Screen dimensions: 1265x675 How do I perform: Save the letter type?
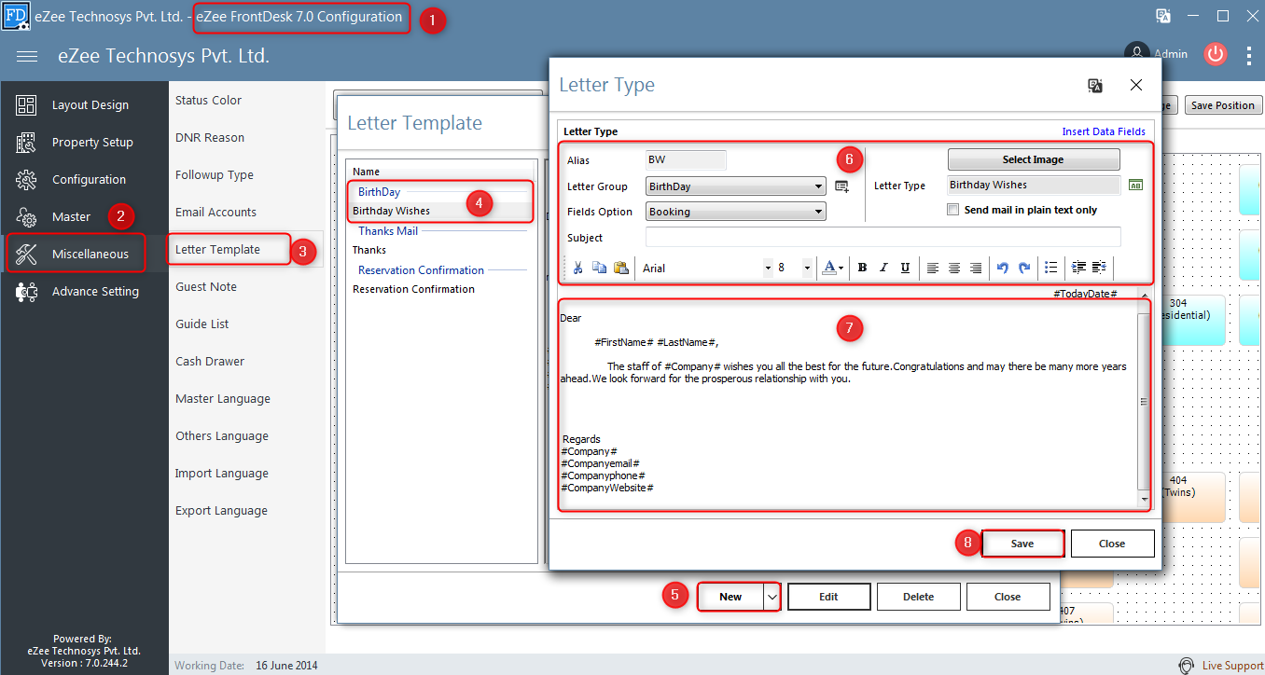coord(1022,544)
